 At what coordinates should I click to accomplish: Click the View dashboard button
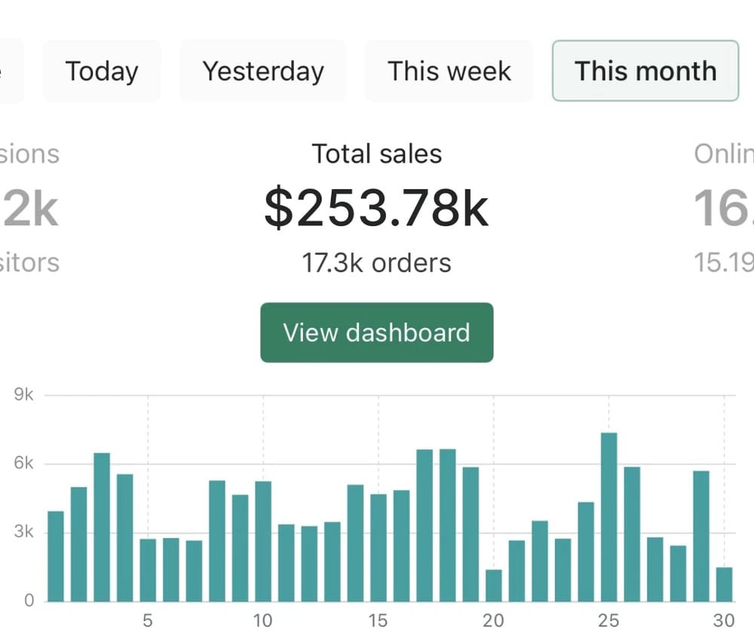[x=376, y=332]
